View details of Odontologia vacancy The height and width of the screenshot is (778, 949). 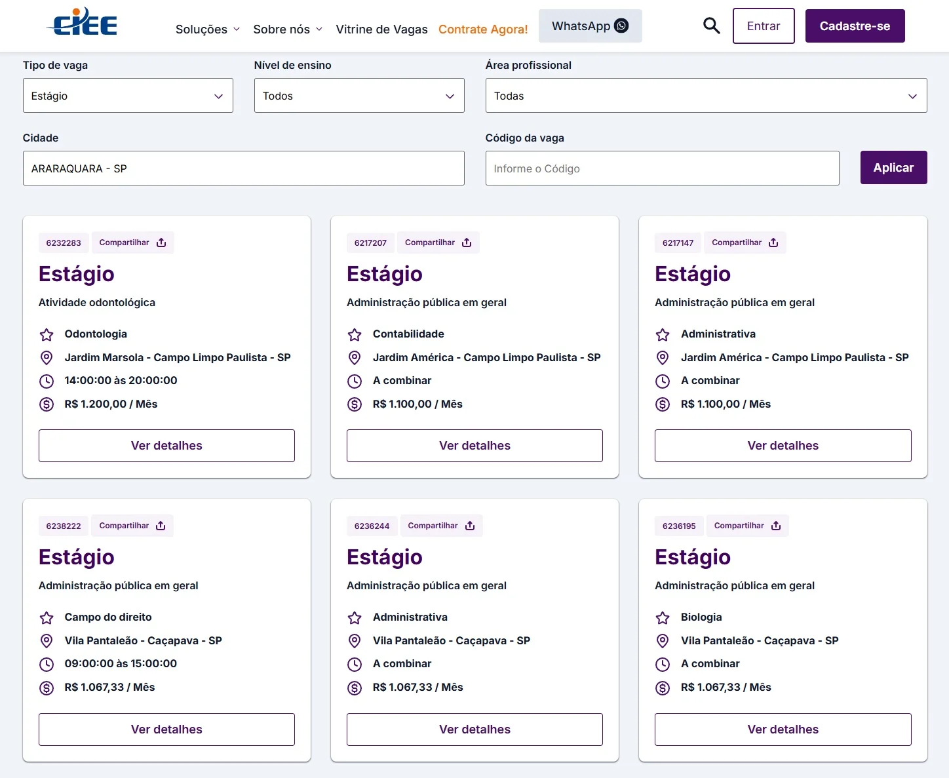(x=166, y=446)
